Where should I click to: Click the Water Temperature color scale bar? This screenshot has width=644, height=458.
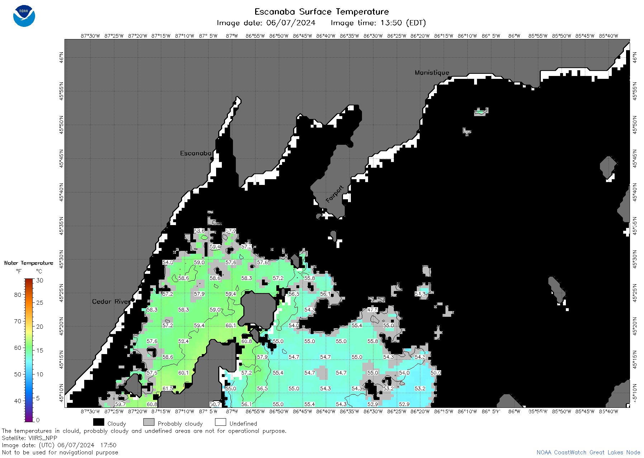pyautogui.click(x=29, y=350)
